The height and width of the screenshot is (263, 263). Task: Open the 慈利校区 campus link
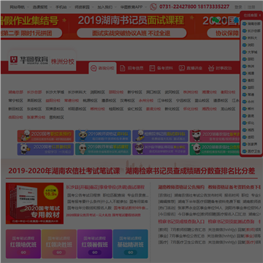tap(56, 117)
